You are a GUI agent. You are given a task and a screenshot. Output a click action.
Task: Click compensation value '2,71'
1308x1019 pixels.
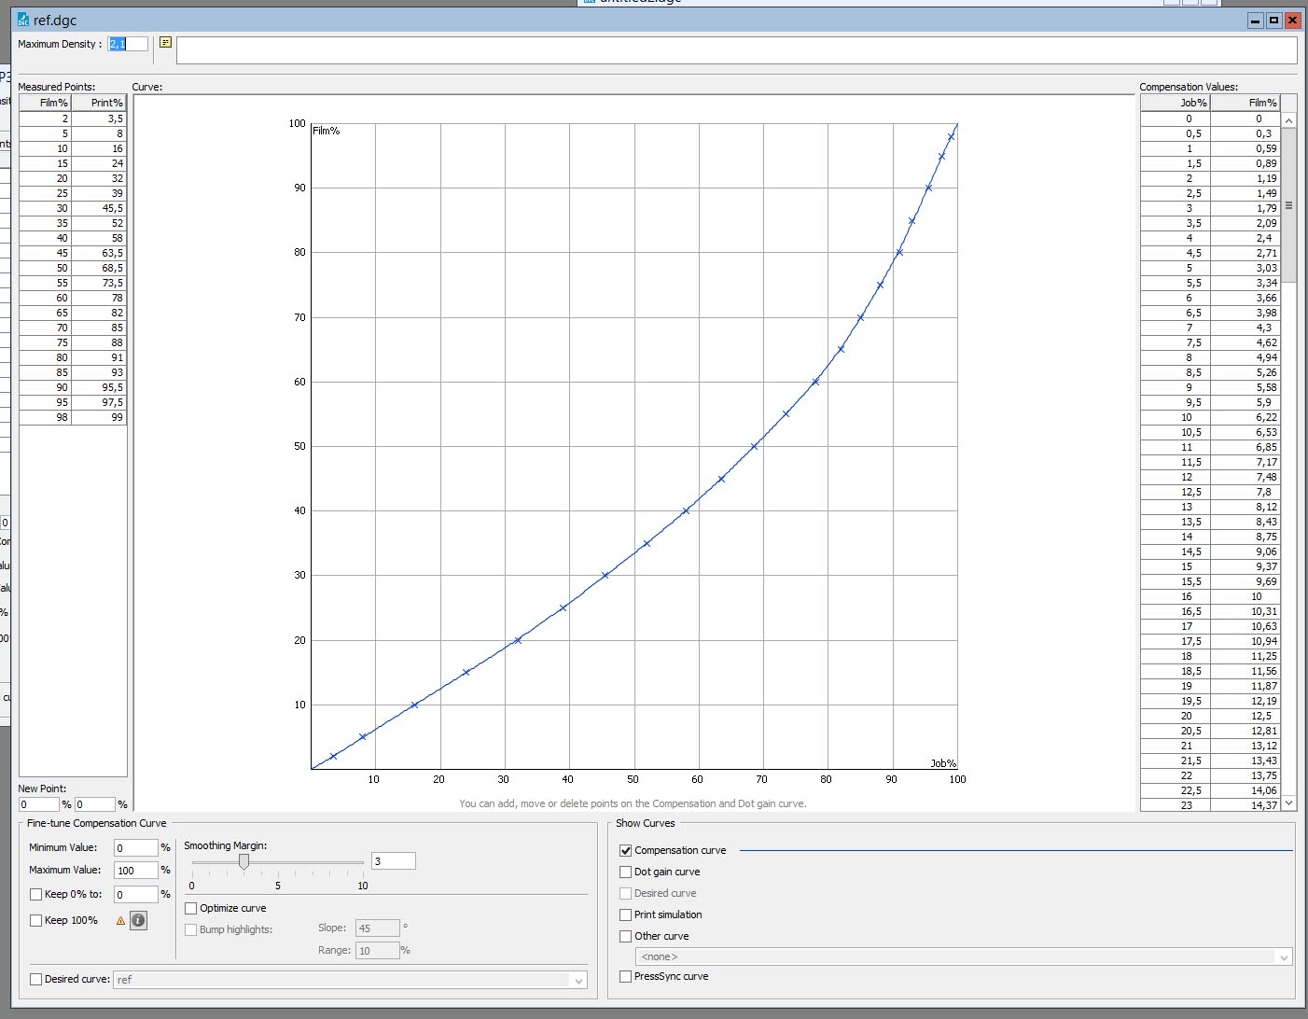click(x=1245, y=253)
